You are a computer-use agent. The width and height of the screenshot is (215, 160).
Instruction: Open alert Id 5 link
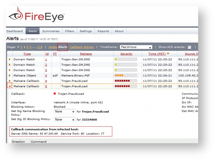pyautogui.click(x=46, y=86)
